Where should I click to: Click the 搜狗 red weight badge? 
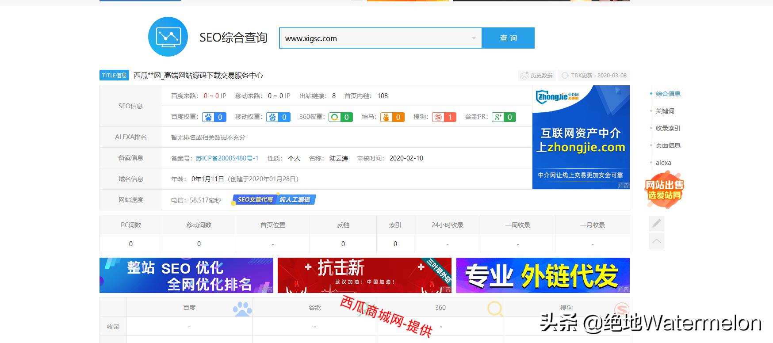(x=444, y=117)
